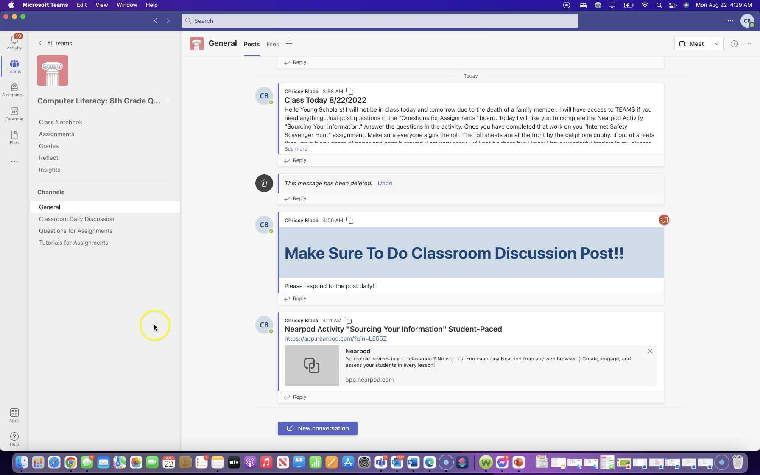
Task: Open the Nearpod pin link
Action: coord(335,338)
